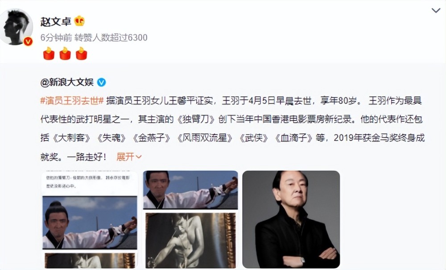The image size is (446, 270).
Task: Click the caption text atop first thumbnail
Action: click(x=88, y=182)
